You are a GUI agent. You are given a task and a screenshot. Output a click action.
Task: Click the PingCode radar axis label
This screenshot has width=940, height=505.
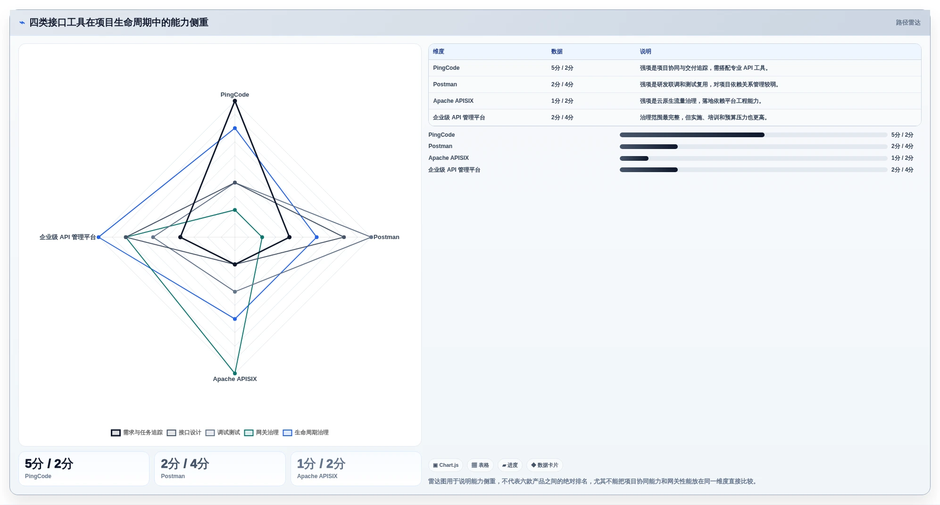tap(235, 95)
